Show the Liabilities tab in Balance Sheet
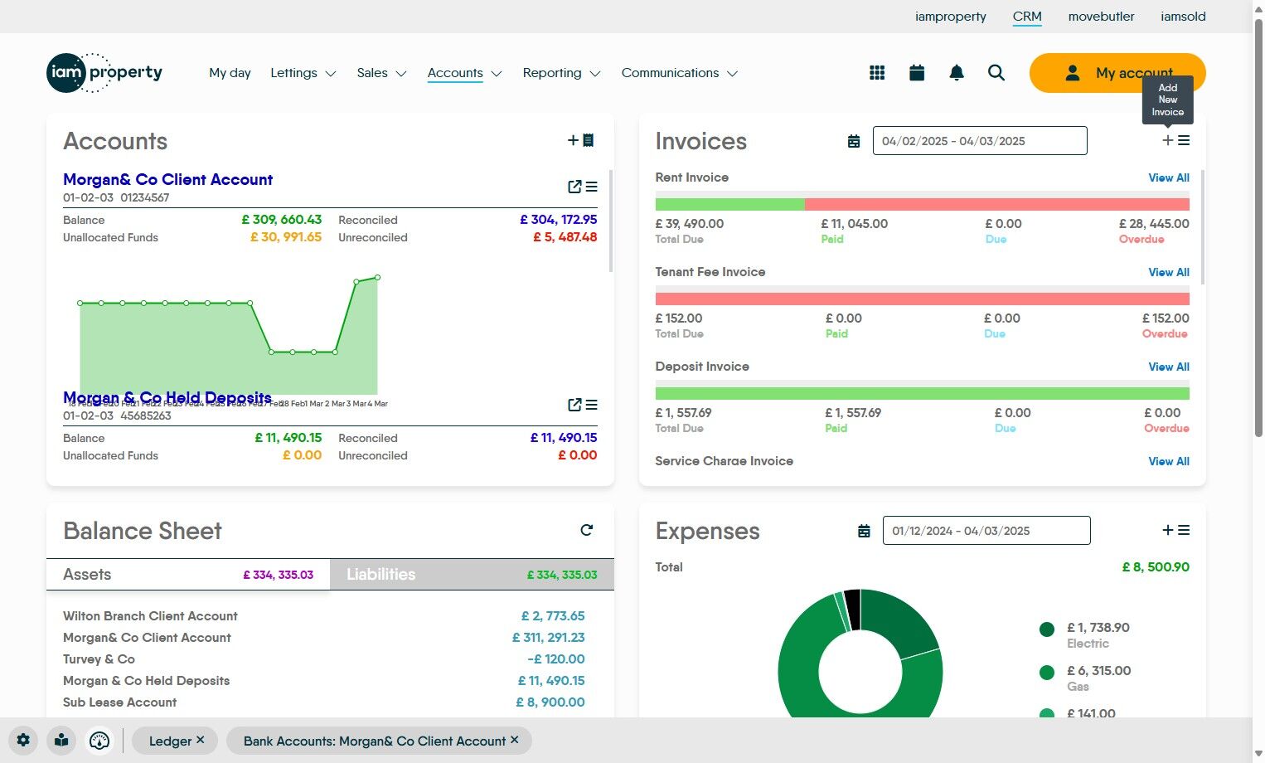Viewport: 1265px width, 763px height. [x=472, y=575]
